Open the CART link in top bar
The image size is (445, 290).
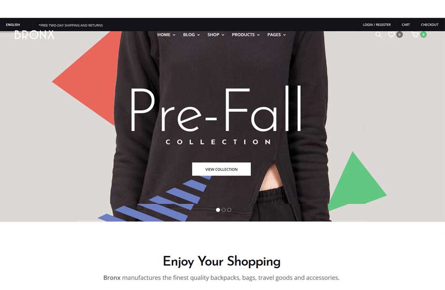click(406, 25)
